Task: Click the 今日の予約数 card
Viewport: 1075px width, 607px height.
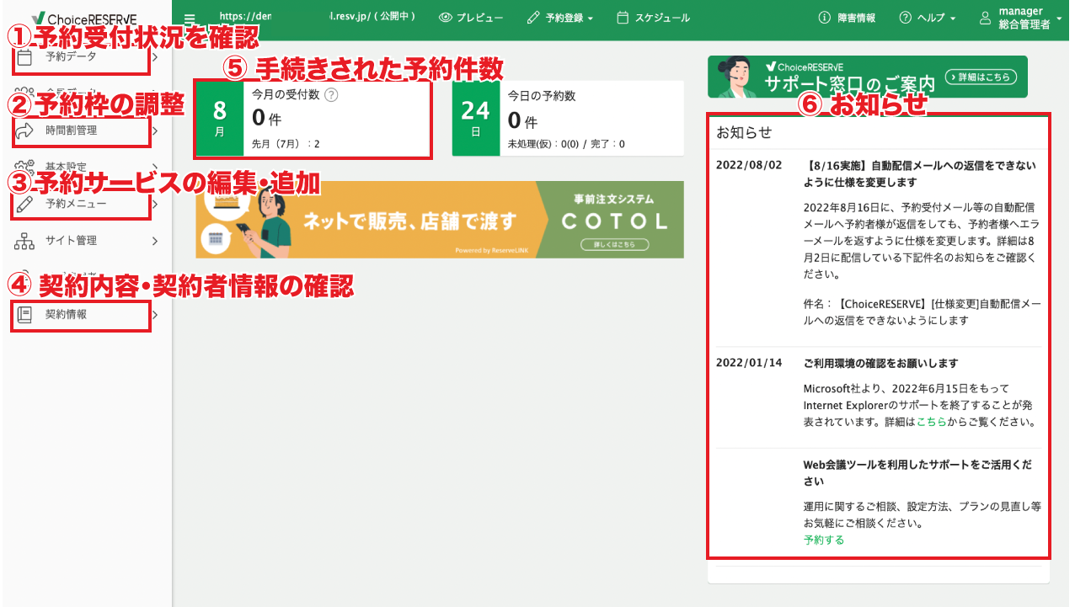Action: [568, 119]
